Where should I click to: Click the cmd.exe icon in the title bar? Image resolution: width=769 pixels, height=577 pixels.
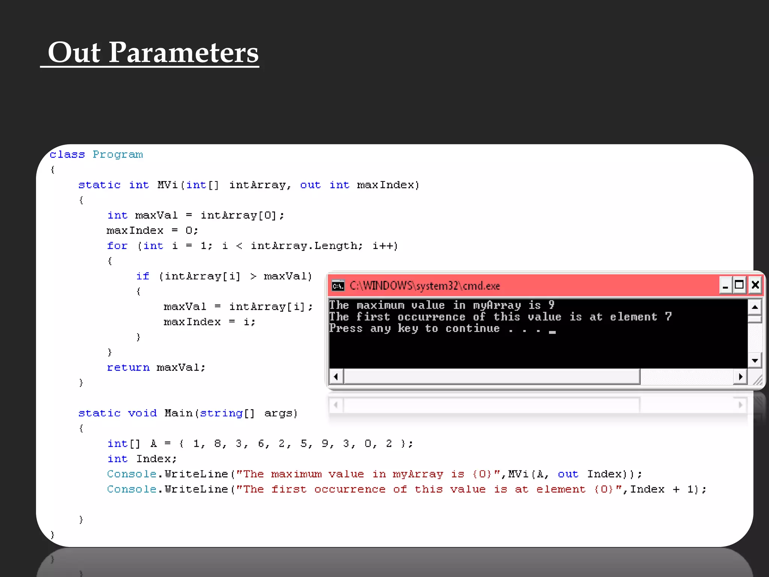[338, 286]
